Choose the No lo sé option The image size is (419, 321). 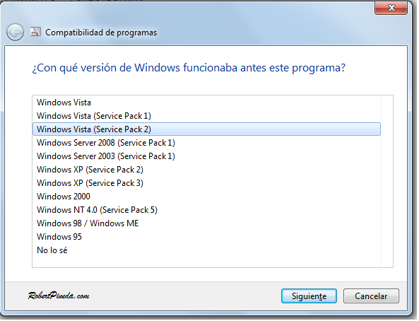[206, 250]
